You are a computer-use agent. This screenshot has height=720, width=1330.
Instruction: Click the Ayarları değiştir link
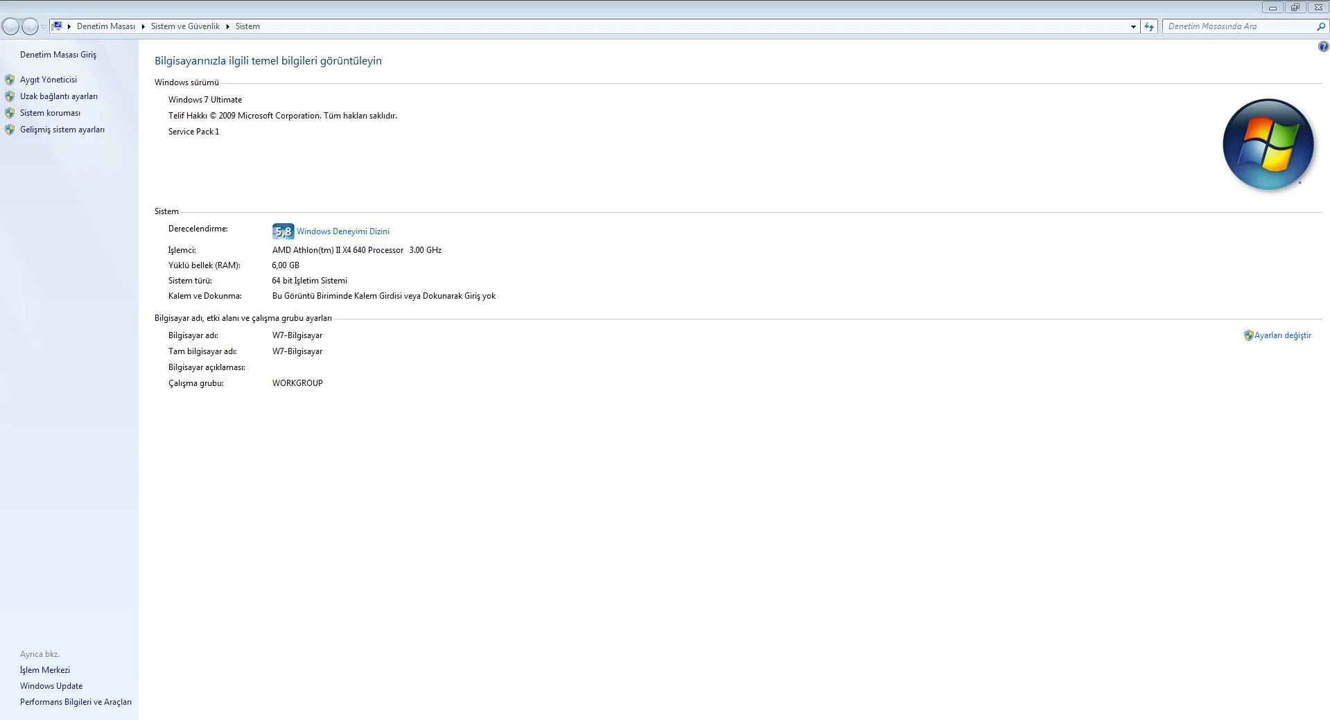click(x=1282, y=335)
